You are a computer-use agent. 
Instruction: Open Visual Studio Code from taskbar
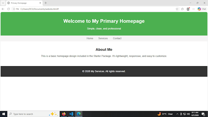71,114
